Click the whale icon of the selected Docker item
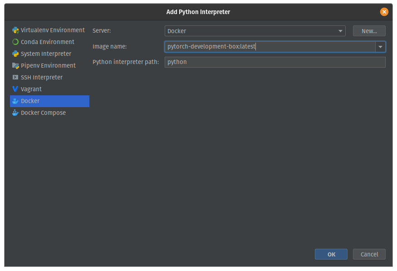The width and height of the screenshot is (397, 271). (15, 101)
